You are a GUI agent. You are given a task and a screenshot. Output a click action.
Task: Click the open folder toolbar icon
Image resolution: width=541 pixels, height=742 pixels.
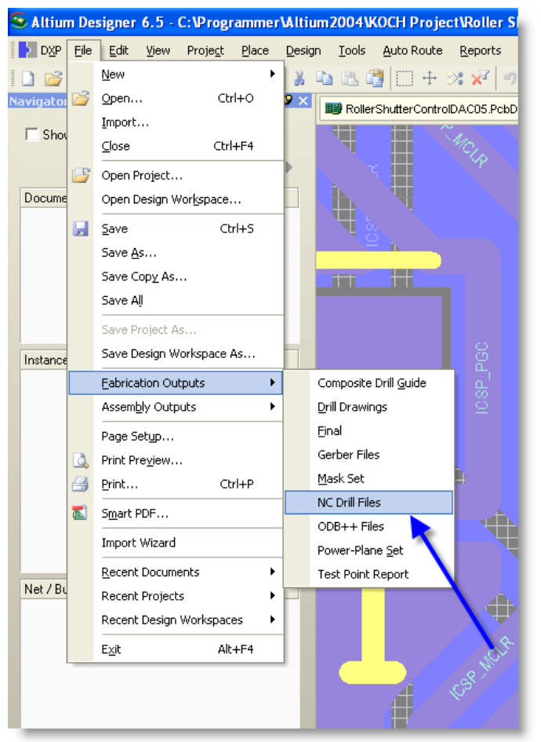point(53,78)
